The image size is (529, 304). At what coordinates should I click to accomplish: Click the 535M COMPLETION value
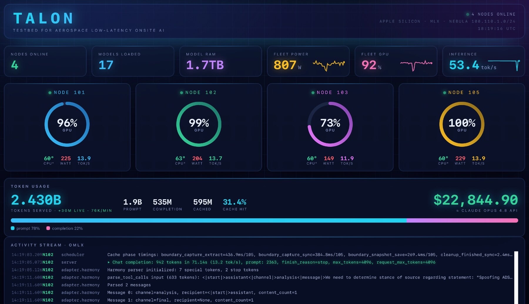(x=162, y=202)
